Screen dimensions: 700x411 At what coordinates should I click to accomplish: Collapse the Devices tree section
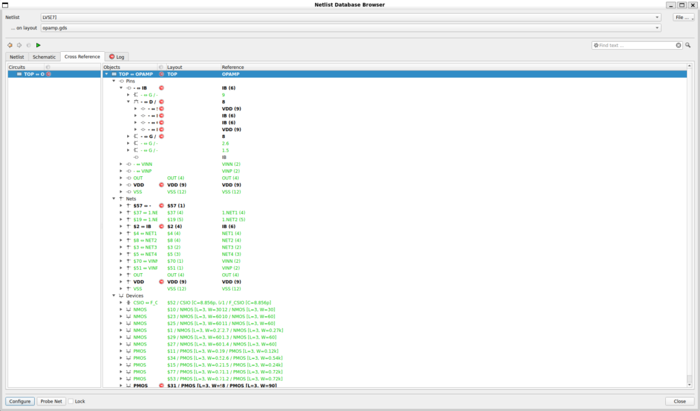pos(114,296)
